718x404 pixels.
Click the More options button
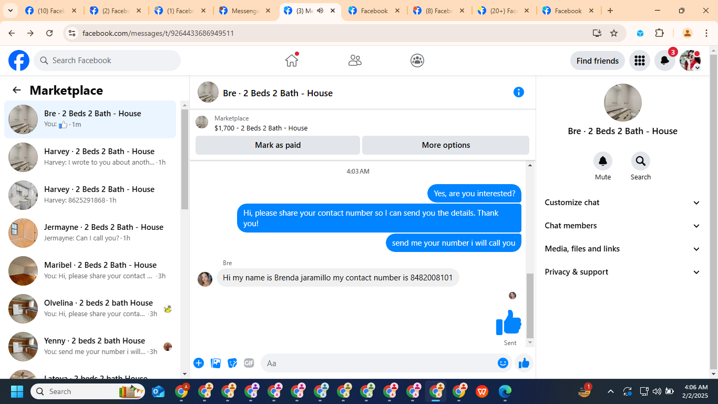[x=446, y=145]
